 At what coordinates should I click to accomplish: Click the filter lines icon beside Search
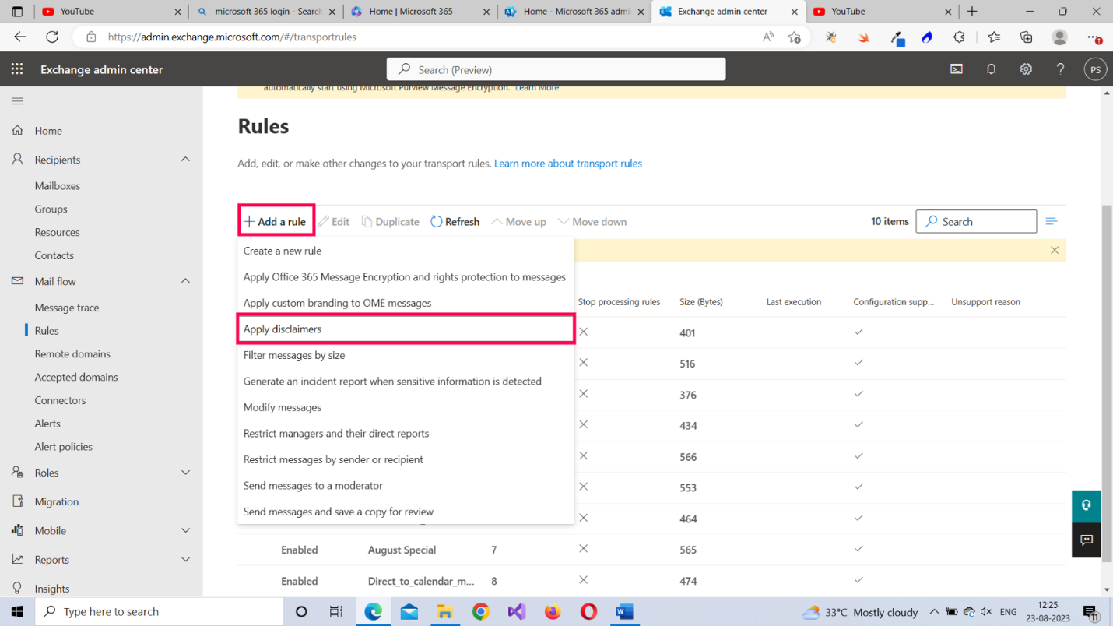(x=1051, y=222)
